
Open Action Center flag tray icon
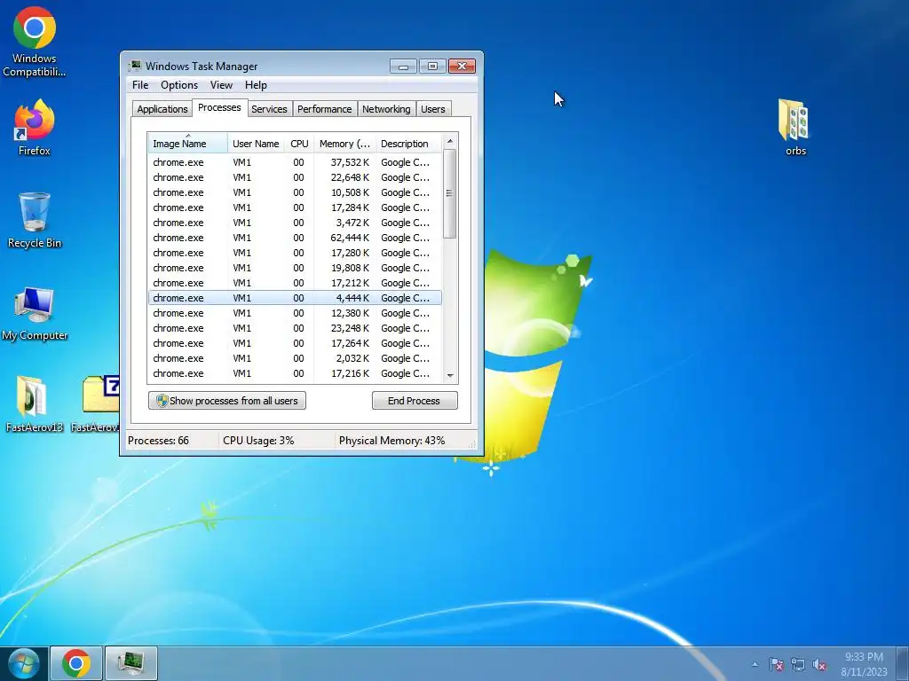[776, 664]
